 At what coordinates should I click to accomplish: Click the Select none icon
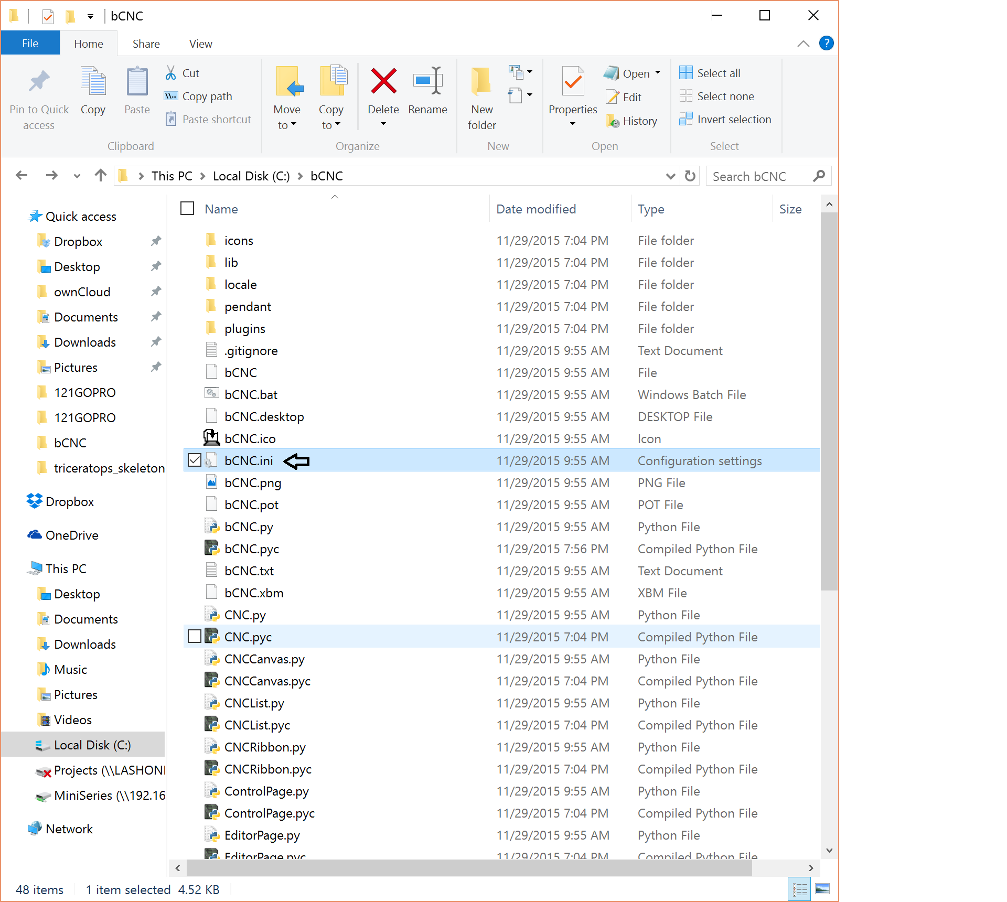(x=685, y=96)
